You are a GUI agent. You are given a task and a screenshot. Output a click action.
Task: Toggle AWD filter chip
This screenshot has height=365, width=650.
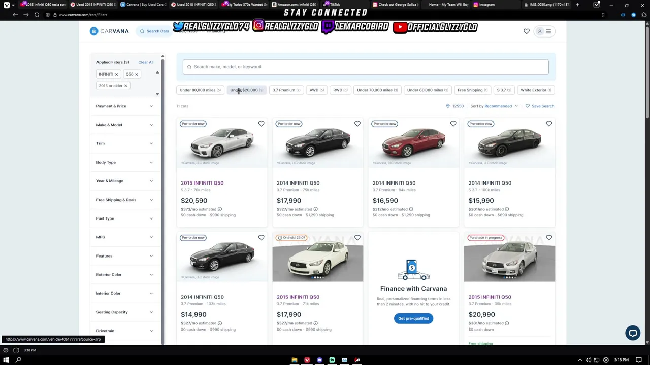click(x=316, y=90)
